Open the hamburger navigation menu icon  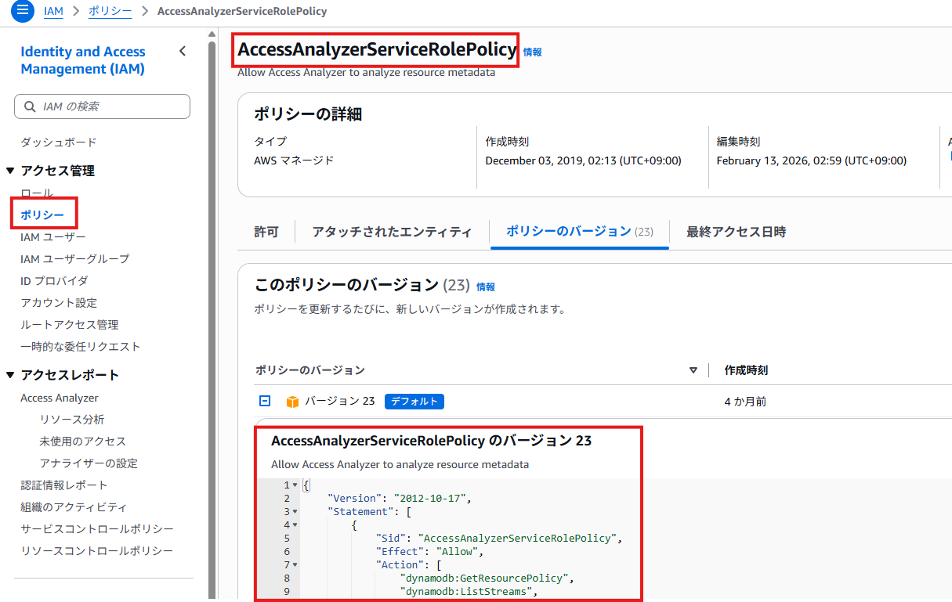pos(22,11)
